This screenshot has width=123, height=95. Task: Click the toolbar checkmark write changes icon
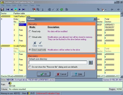coord(53,9)
